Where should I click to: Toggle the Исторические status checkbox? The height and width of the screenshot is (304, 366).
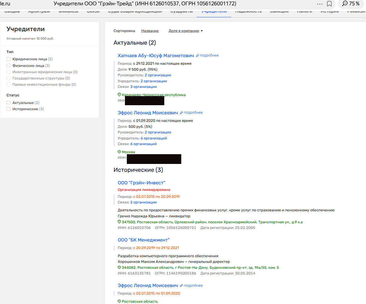point(8,109)
